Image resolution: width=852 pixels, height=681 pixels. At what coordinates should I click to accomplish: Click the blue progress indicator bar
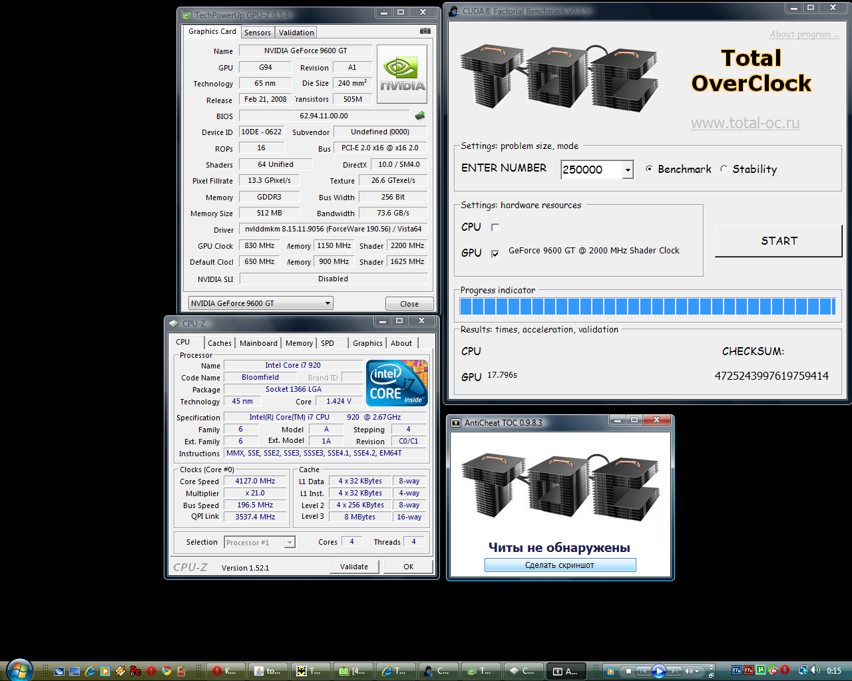tap(648, 307)
